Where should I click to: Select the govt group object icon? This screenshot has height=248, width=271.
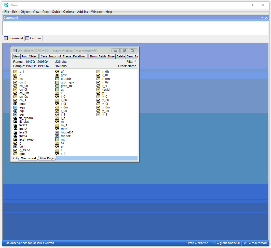pos(57,75)
